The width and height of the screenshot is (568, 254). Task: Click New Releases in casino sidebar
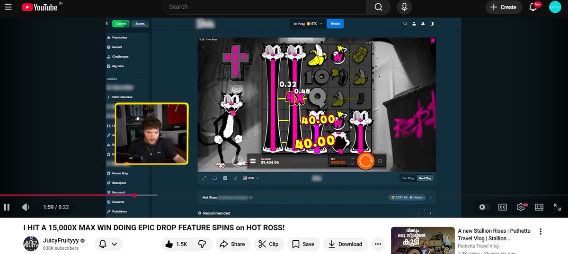122,97
